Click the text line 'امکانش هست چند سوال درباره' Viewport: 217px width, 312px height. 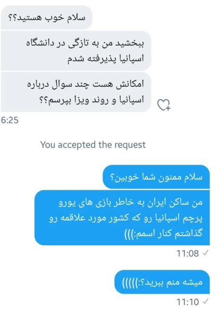[x=85, y=84]
